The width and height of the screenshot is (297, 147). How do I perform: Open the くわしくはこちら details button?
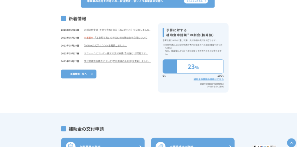click(x=196, y=1)
